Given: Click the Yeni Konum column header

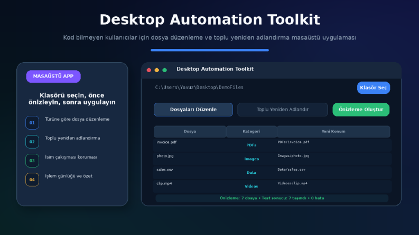Looking at the screenshot, I should point(333,131).
